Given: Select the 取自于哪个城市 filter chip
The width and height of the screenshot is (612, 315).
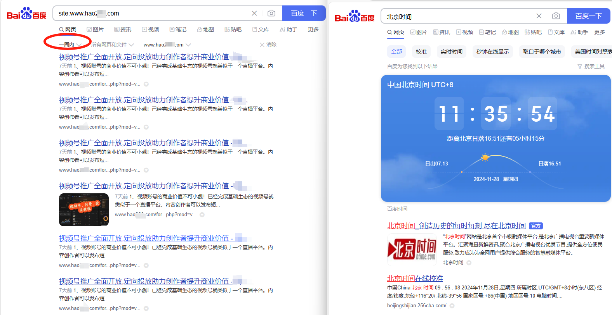Looking at the screenshot, I should [542, 52].
